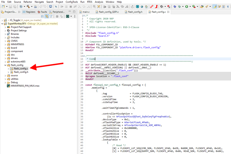
Task: Click the hammer Build icon
Action: pos(28,7)
